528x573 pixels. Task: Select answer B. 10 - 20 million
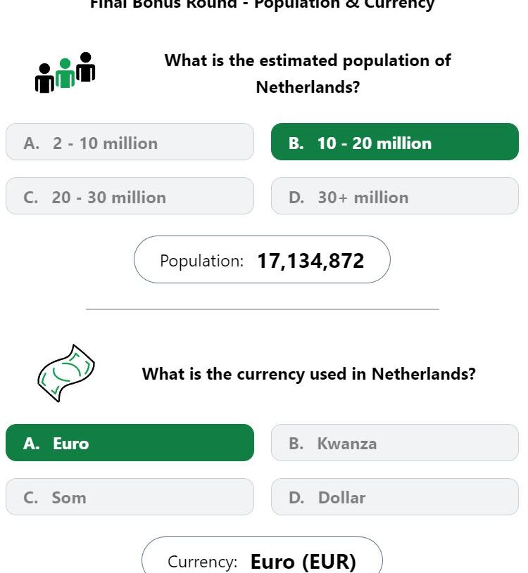395,142
